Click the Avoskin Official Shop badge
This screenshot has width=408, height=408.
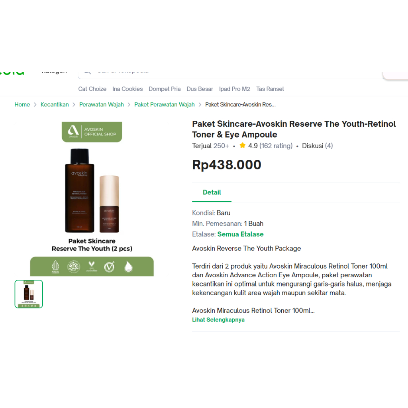[x=92, y=132]
